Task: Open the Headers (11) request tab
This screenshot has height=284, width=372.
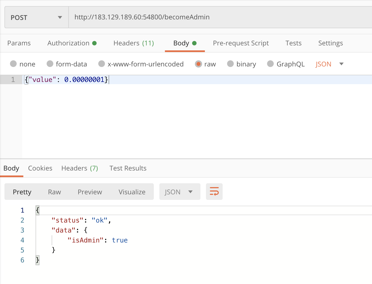Action: tap(134, 43)
